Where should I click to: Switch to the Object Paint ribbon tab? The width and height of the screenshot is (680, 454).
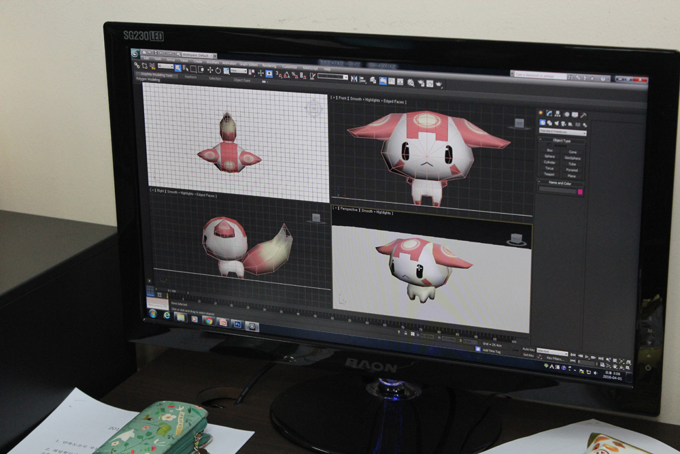tap(242, 80)
